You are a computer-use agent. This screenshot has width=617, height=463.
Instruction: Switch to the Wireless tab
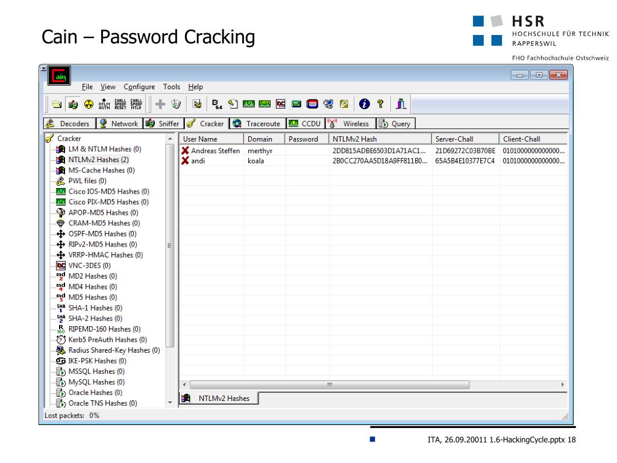pos(349,124)
